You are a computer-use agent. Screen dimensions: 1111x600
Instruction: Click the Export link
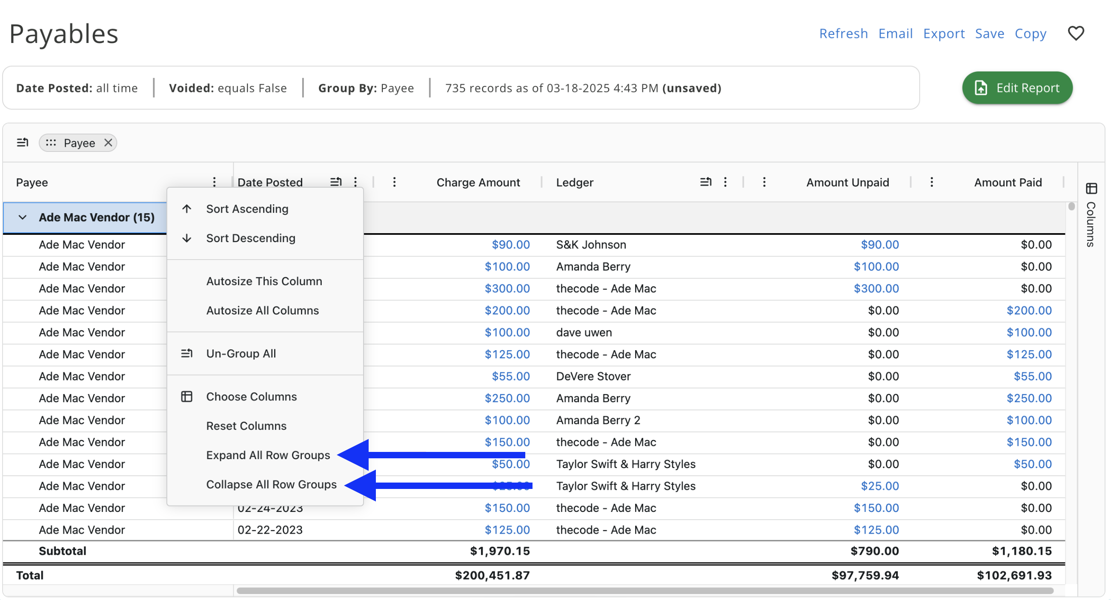943,34
